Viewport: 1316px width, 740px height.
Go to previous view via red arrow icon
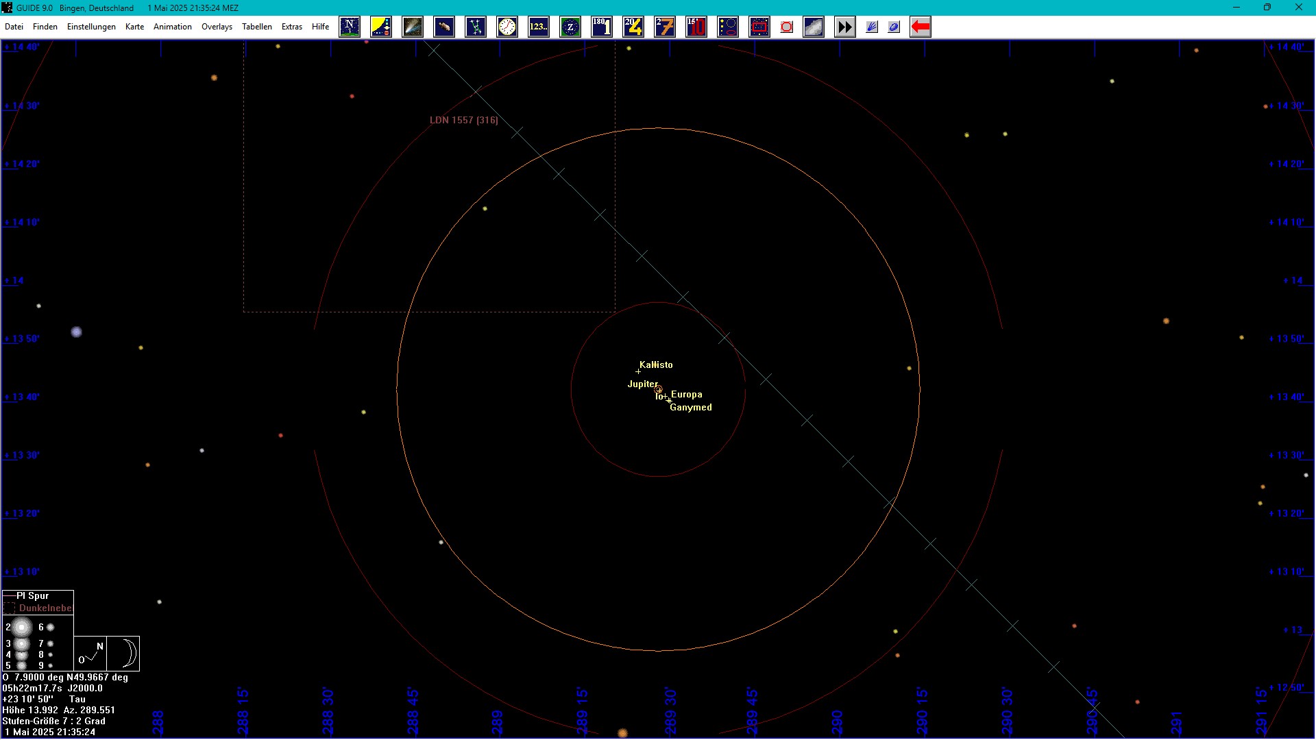920,27
